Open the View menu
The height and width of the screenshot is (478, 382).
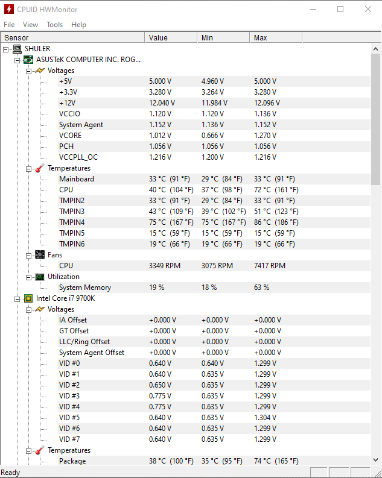pos(30,25)
